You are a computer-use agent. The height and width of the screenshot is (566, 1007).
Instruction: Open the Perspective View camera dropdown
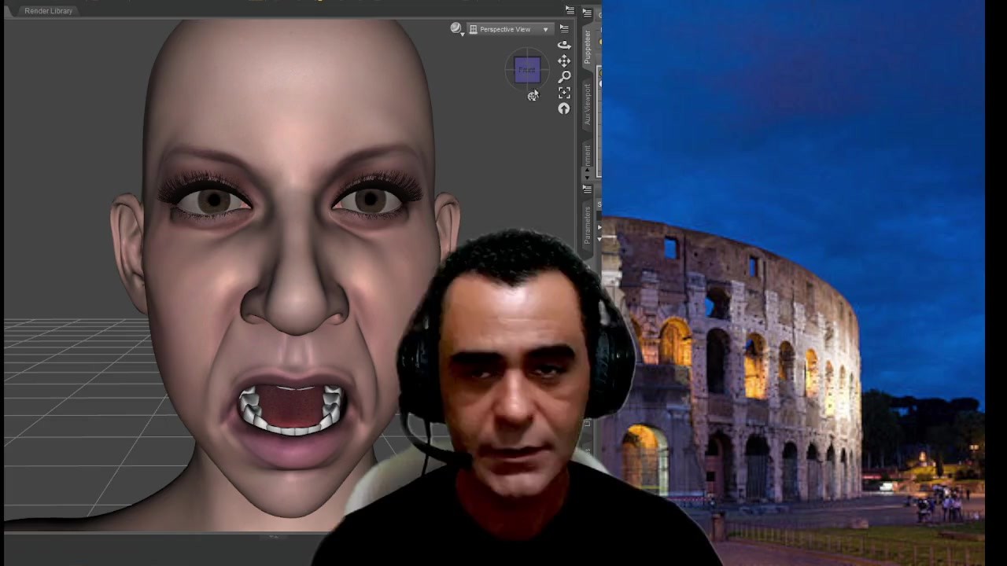pos(509,29)
